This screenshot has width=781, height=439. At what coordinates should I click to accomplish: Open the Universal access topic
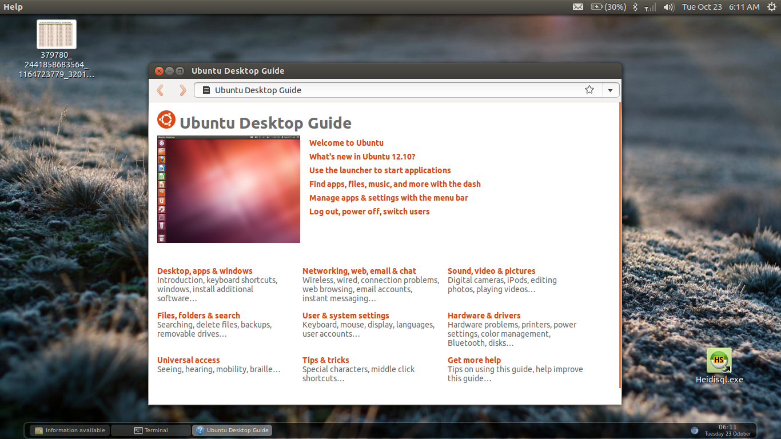[189, 360]
